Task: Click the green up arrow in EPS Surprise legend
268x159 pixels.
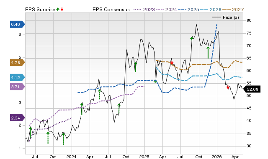Action: pyautogui.click(x=58, y=9)
